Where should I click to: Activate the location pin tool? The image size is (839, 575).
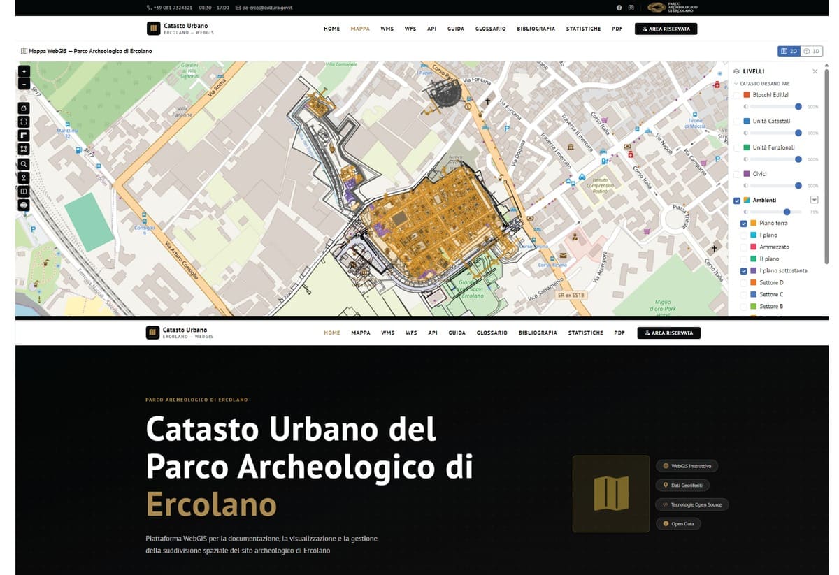click(x=24, y=177)
